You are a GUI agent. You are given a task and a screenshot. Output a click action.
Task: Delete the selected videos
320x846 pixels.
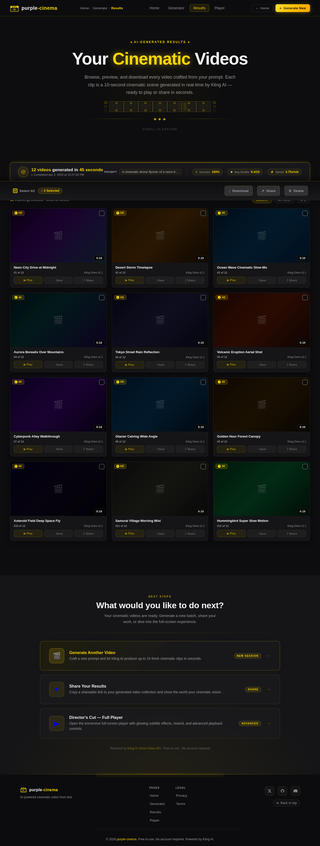coord(296,191)
